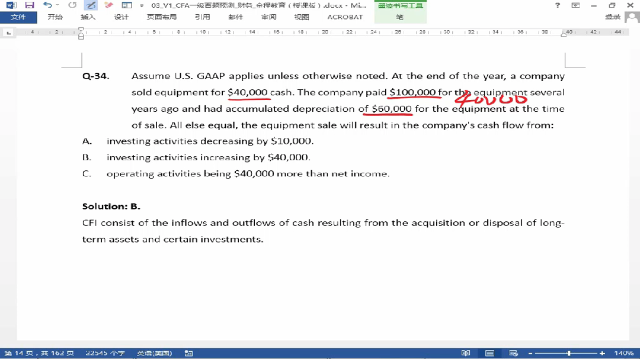
Task: Click the Undo arrow icon
Action: point(47,5)
